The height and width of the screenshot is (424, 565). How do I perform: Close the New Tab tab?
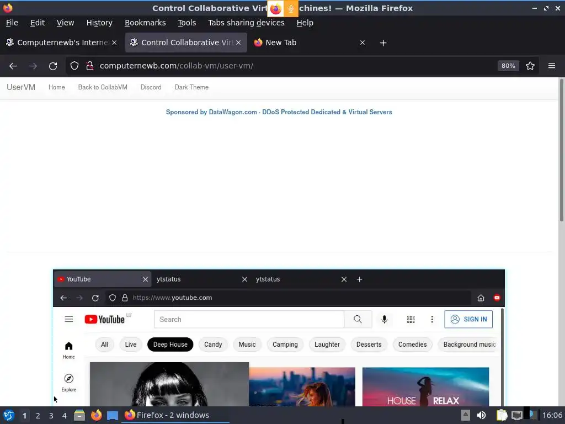tap(363, 43)
